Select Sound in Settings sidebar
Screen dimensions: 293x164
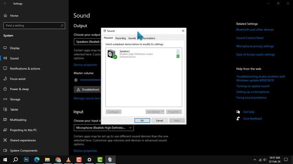tap(14, 58)
